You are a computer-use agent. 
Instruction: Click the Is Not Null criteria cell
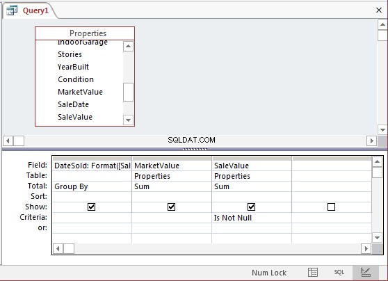coord(252,218)
